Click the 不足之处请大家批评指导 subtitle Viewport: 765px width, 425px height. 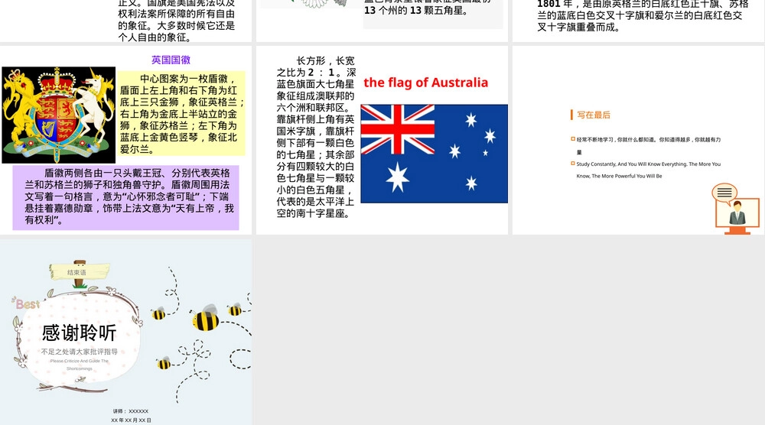tap(79, 352)
